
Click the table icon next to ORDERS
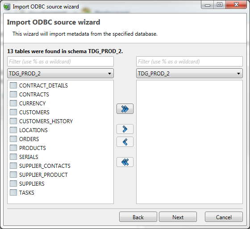click(x=13, y=139)
